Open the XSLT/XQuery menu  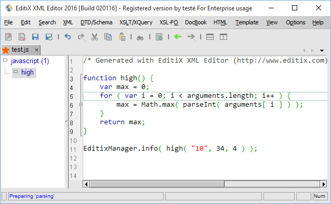[x=136, y=22]
